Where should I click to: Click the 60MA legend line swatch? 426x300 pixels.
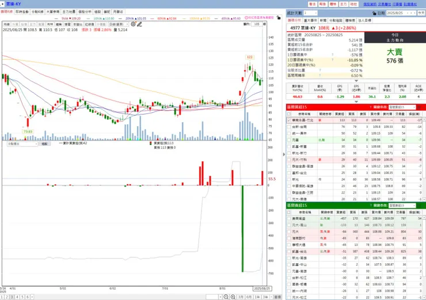point(153,18)
